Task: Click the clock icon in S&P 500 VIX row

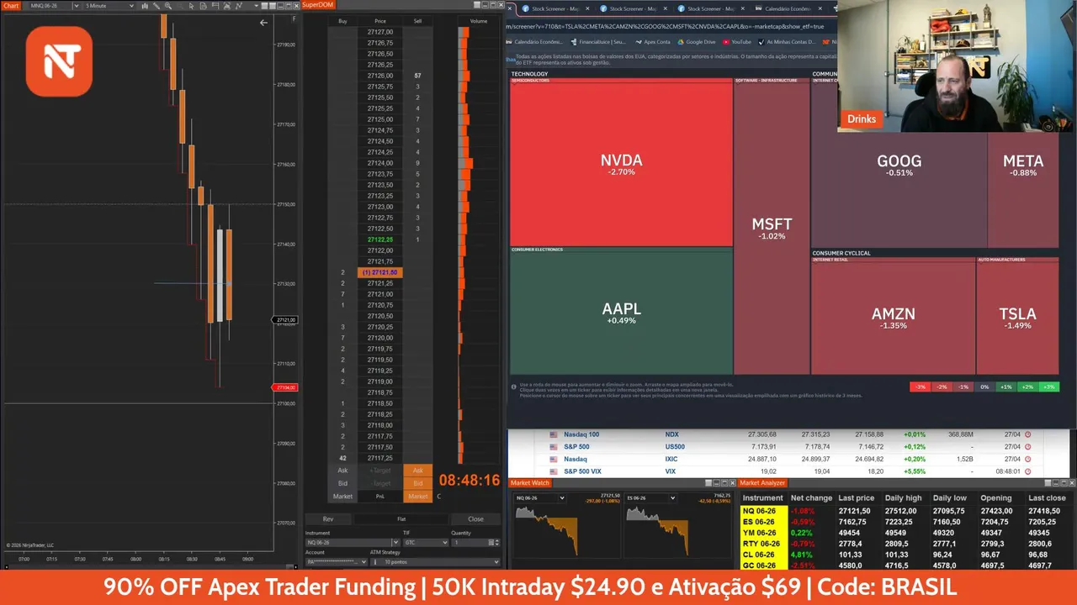Action: point(1027,471)
